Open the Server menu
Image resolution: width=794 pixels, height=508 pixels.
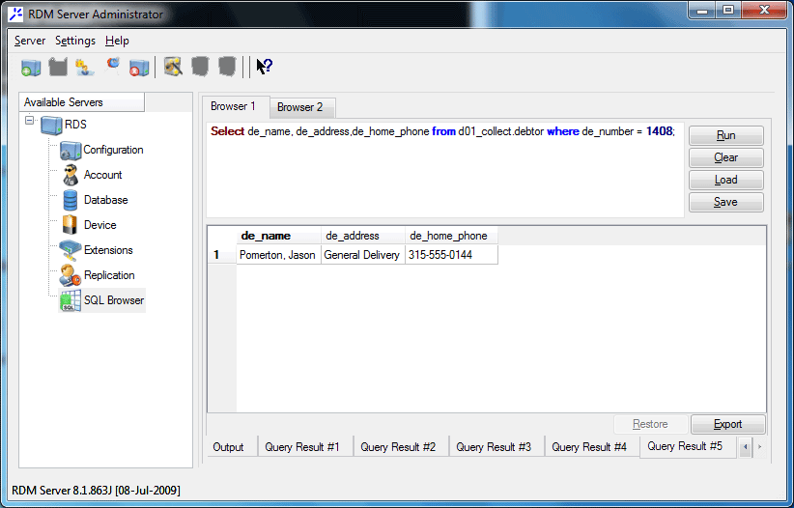[x=30, y=41]
